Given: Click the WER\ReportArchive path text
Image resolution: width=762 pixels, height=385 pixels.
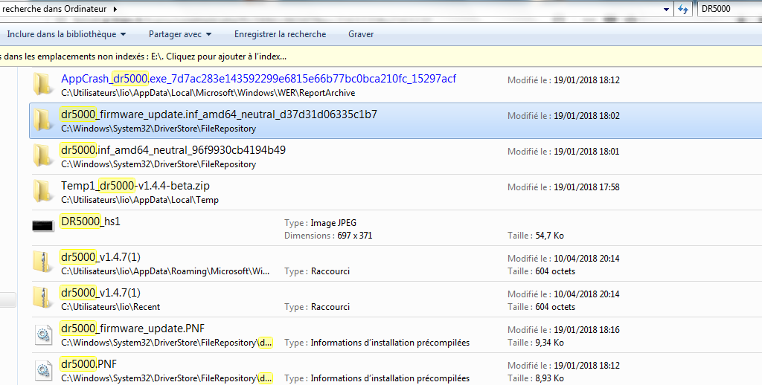Looking at the screenshot, I should pos(208,93).
